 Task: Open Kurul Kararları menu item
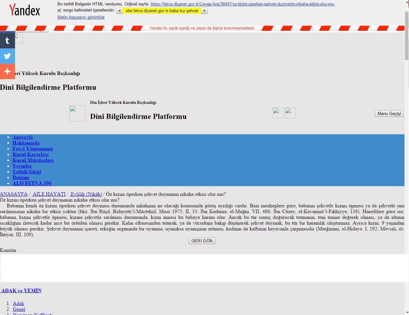pyautogui.click(x=30, y=154)
